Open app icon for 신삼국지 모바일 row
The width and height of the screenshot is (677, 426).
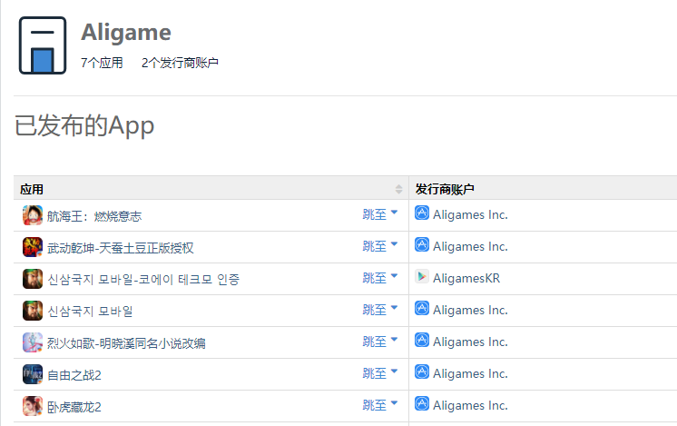tap(33, 311)
